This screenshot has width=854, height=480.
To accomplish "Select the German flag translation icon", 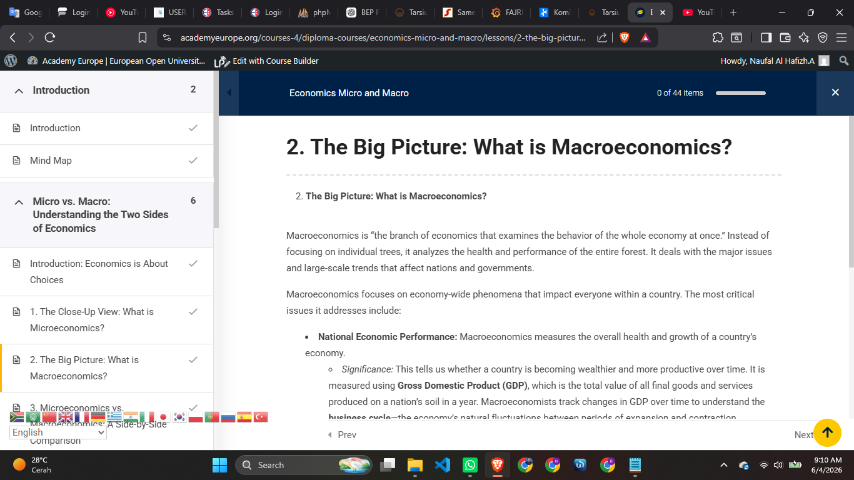I will coord(98,417).
